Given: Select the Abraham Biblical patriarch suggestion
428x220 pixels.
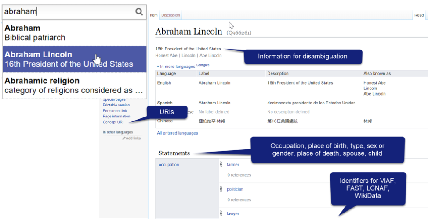Looking at the screenshot, I should coord(75,33).
